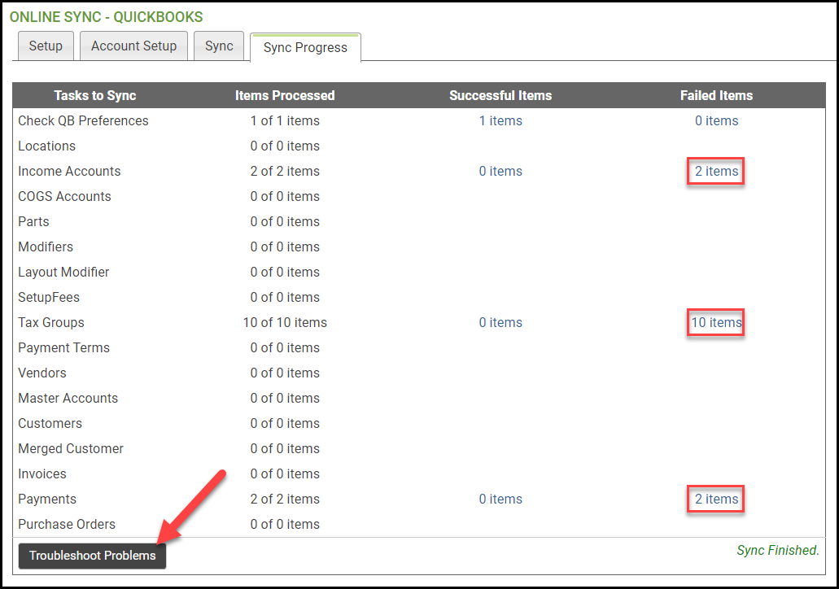Click '1 of 1 items' for Check QB Preferences
This screenshot has height=589, width=839.
[x=285, y=121]
